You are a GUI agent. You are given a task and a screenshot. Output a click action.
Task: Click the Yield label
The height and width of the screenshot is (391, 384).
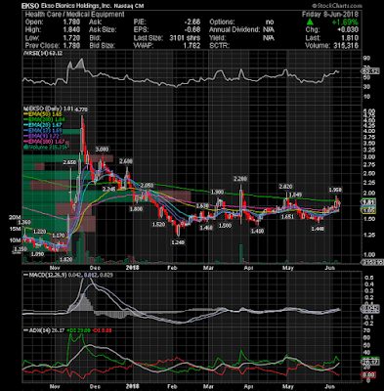click(217, 38)
